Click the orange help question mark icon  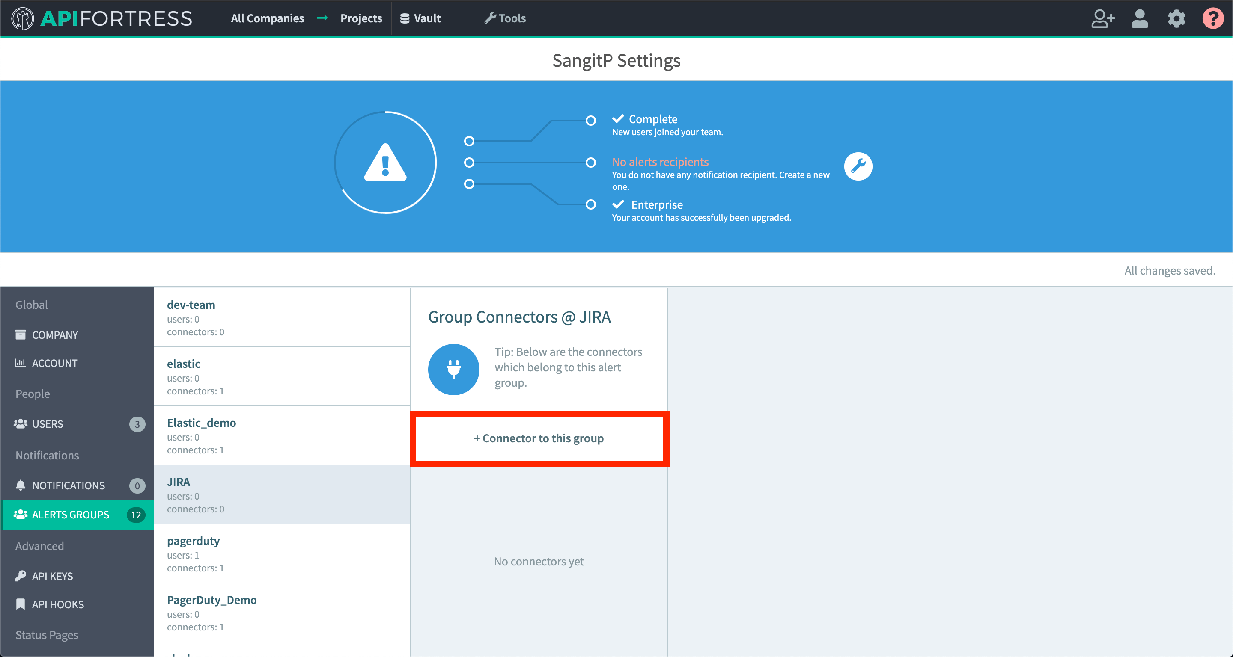click(1213, 19)
